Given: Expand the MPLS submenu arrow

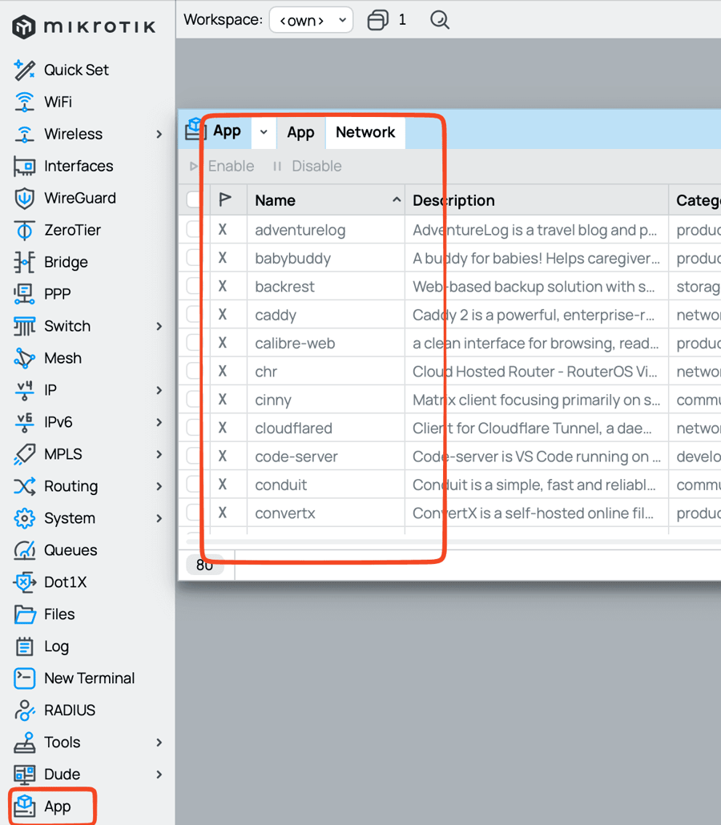Looking at the screenshot, I should pyautogui.click(x=159, y=455).
